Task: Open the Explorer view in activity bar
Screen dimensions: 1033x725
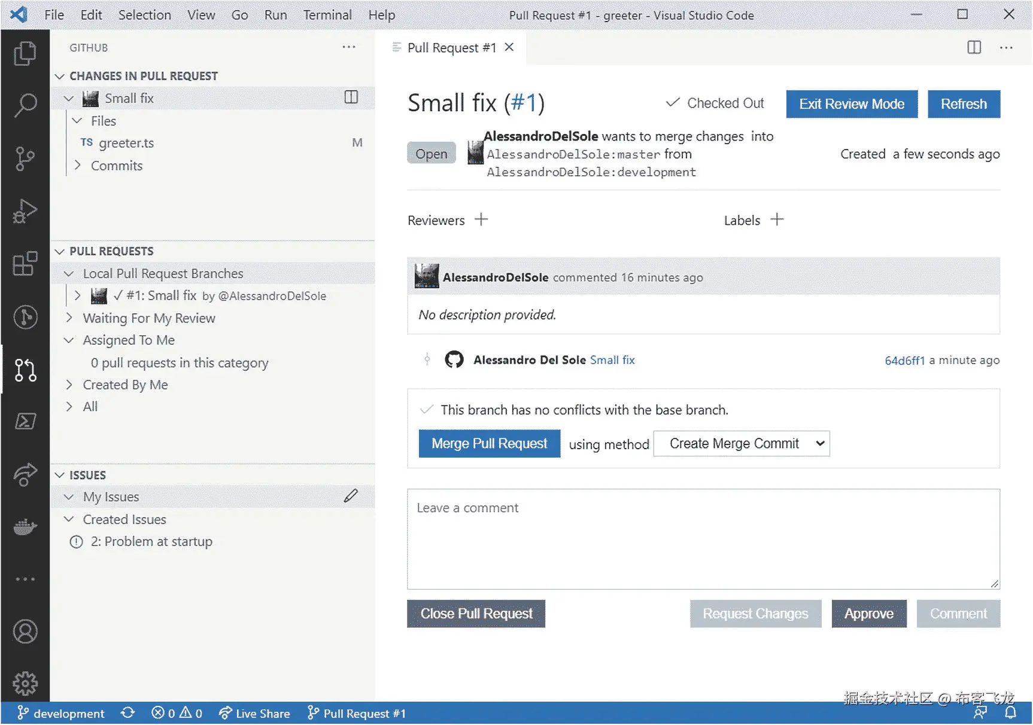Action: point(25,53)
